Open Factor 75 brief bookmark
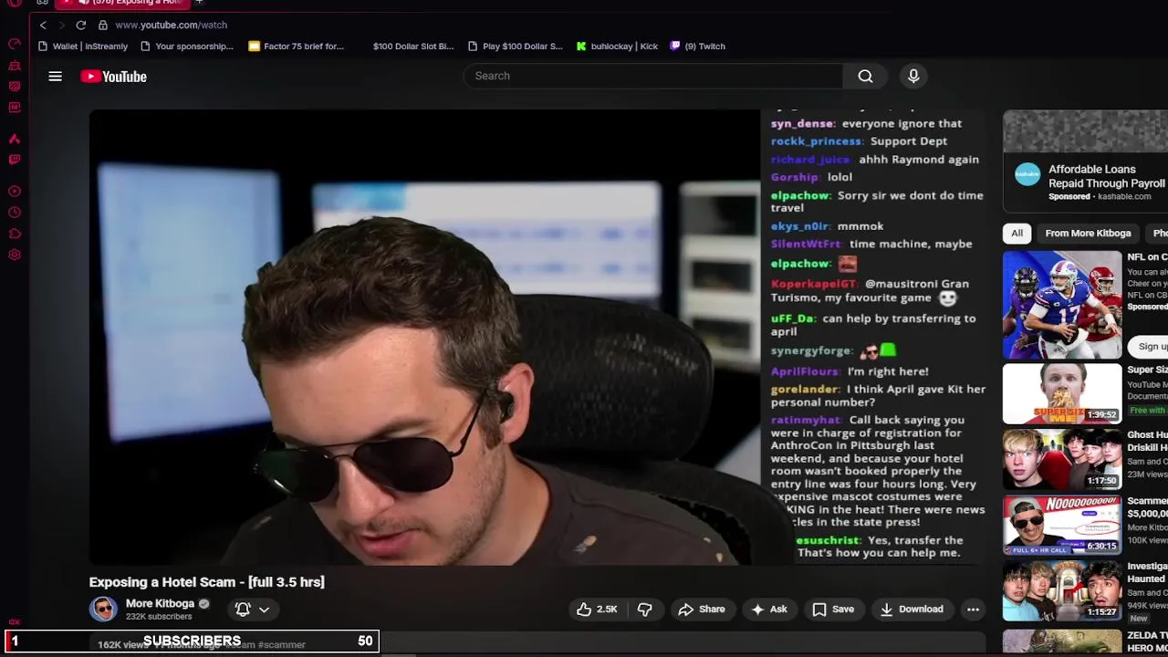Image resolution: width=1168 pixels, height=657 pixels. click(x=296, y=47)
